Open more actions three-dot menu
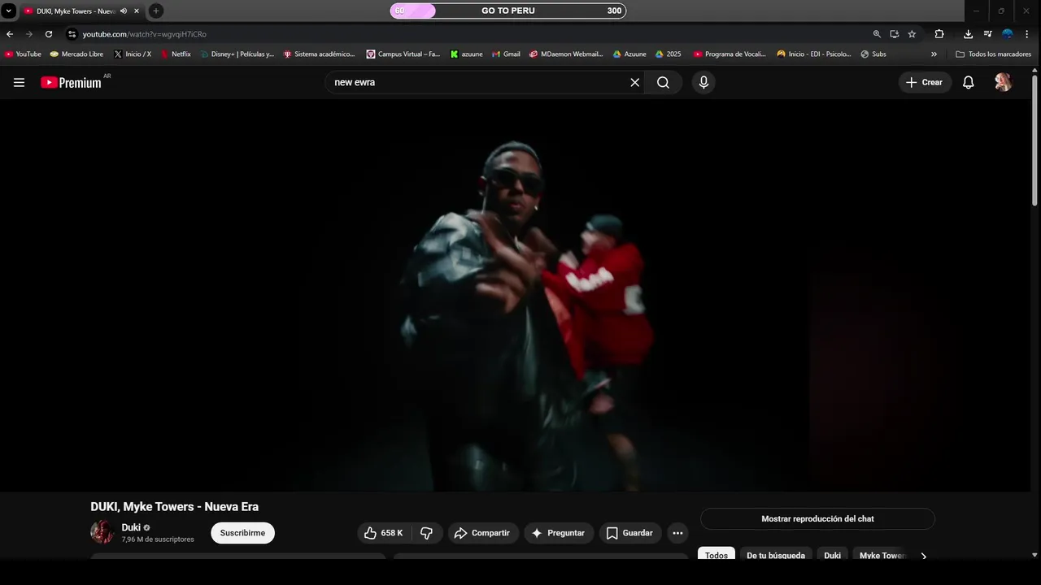The height and width of the screenshot is (585, 1041). pos(677,533)
